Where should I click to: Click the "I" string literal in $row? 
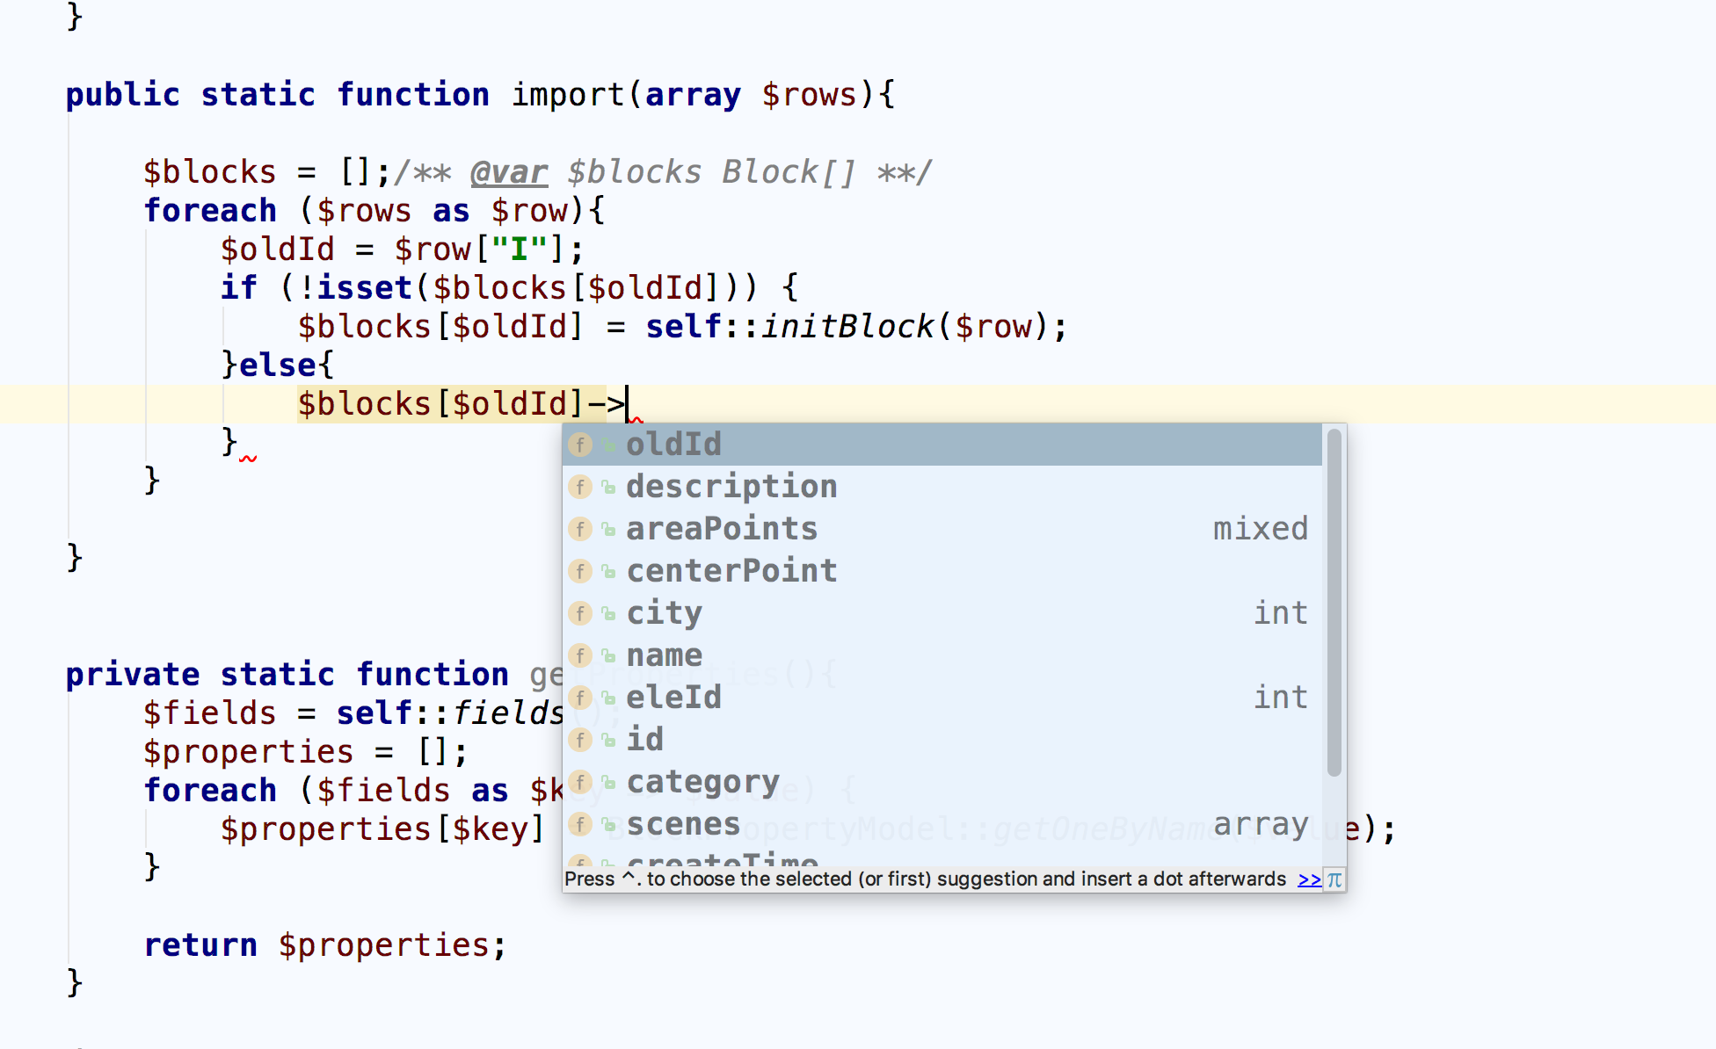pos(520,250)
